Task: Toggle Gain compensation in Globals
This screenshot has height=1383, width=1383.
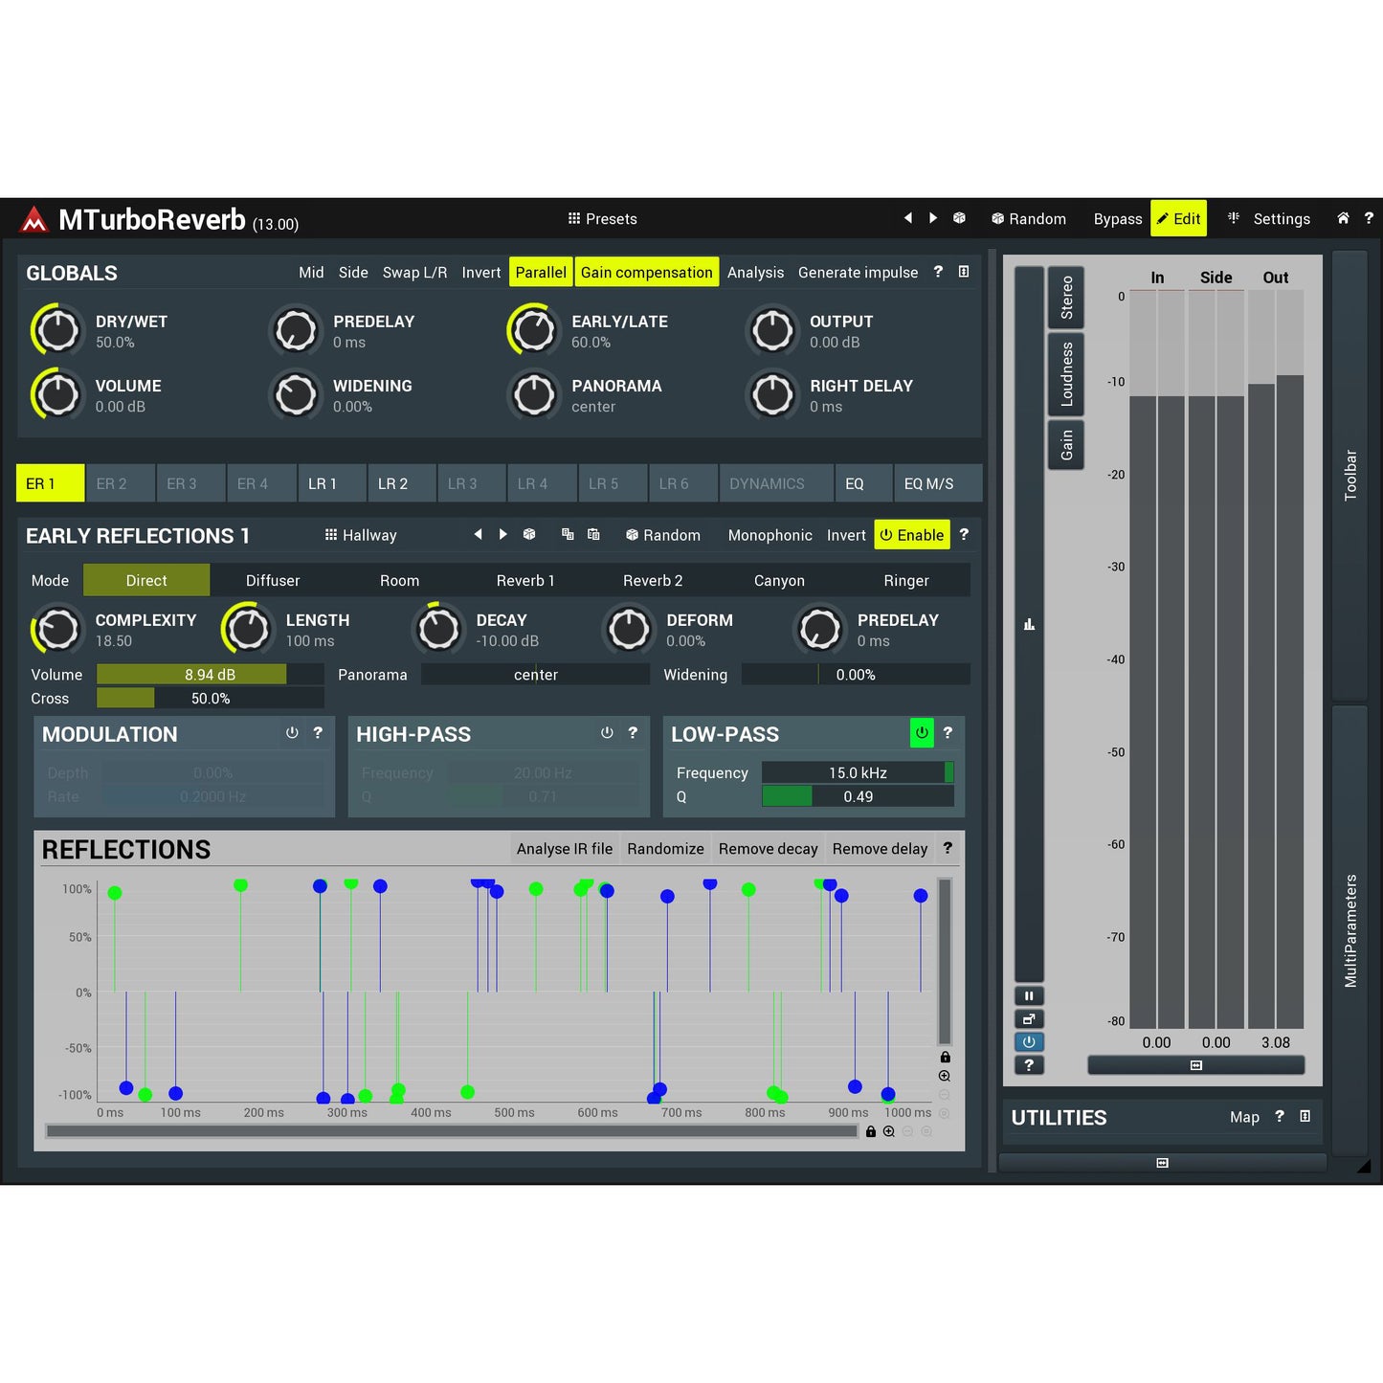Action: click(646, 272)
